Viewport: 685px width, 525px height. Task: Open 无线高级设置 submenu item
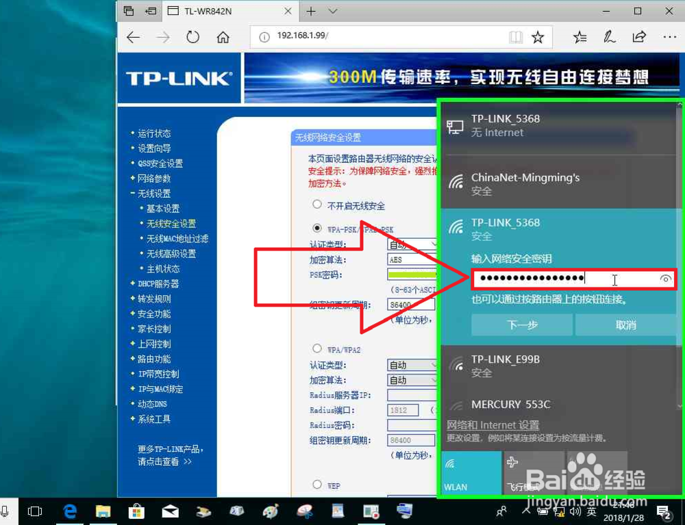click(x=171, y=254)
